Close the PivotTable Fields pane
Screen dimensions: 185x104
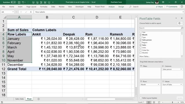point(182,18)
